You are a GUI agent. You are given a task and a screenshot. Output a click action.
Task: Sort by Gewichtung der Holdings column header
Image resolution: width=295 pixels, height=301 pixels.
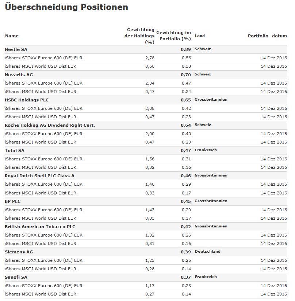coord(141,36)
